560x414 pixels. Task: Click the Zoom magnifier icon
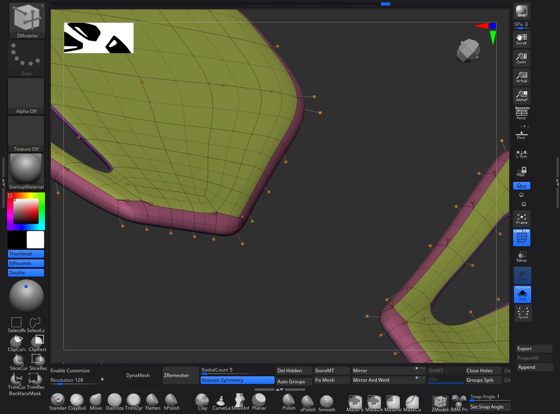(521, 58)
